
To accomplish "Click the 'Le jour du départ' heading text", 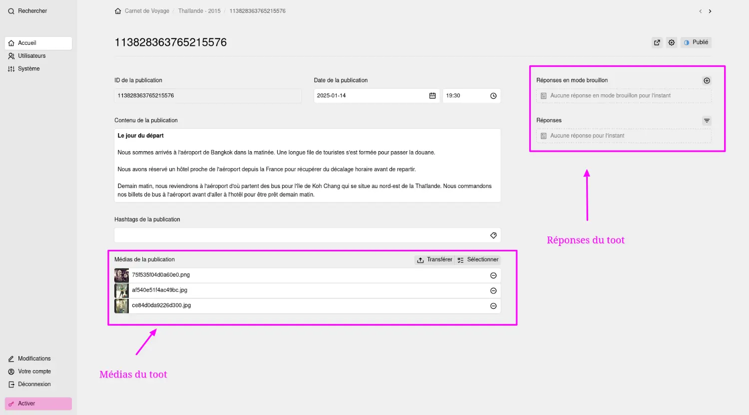I will pos(140,136).
